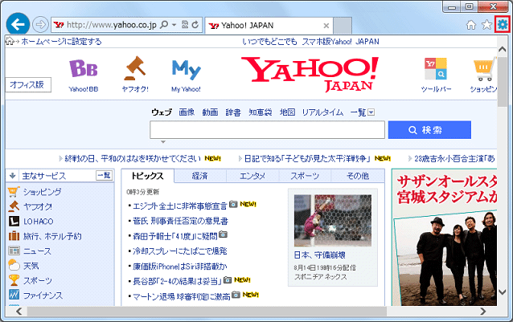Click the ショッピング cart icon in sidebar
The height and width of the screenshot is (322, 513).
click(13, 192)
